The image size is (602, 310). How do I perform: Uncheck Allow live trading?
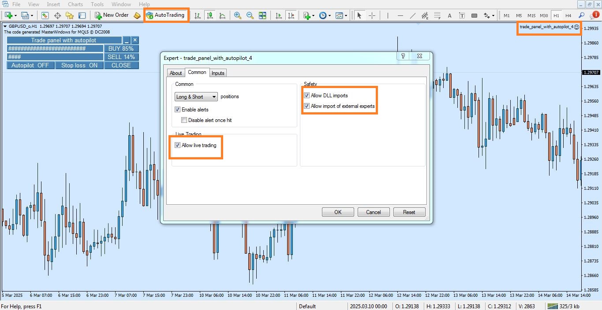click(177, 145)
